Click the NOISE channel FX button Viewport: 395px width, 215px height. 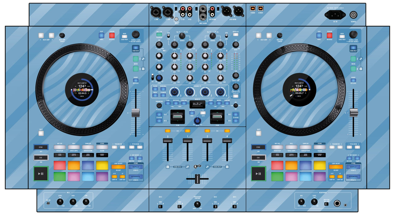tap(155, 95)
